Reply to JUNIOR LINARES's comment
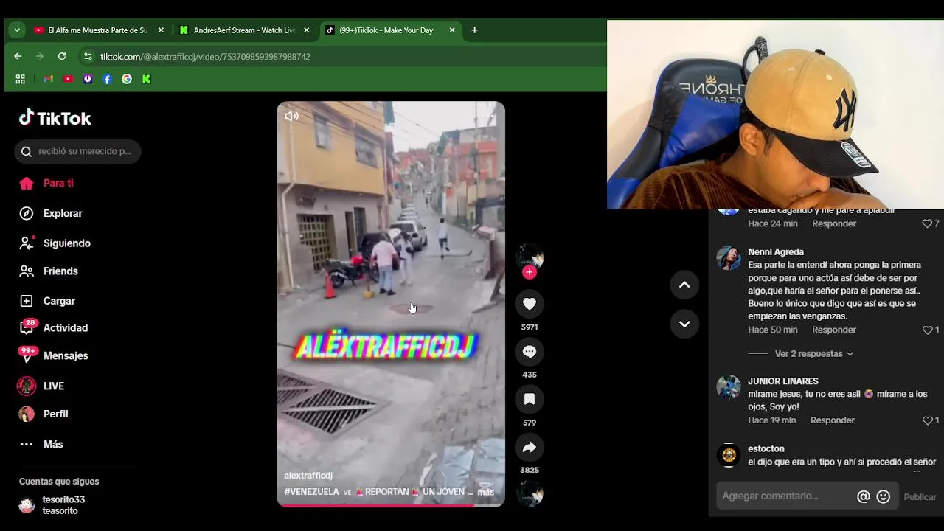The image size is (944, 531). tap(832, 420)
